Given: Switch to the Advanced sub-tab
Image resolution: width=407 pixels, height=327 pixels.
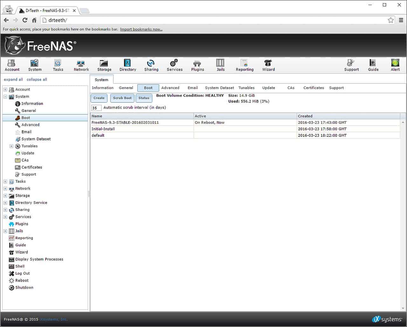Looking at the screenshot, I should (x=170, y=88).
